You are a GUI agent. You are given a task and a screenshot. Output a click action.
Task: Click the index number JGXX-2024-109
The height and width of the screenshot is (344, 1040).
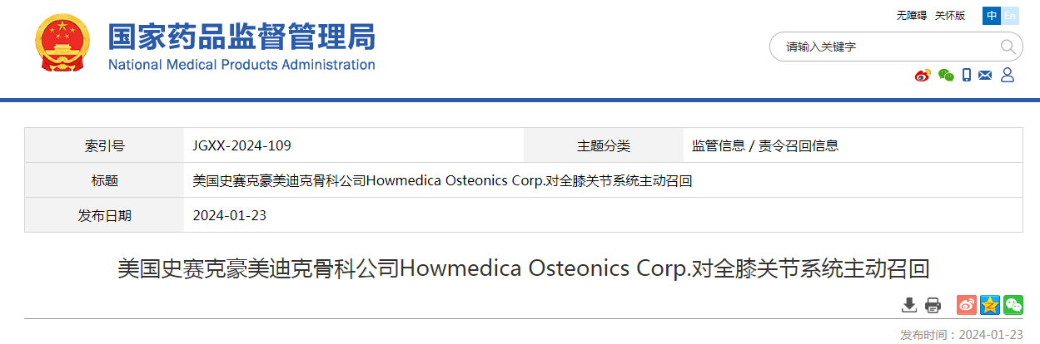point(241,145)
